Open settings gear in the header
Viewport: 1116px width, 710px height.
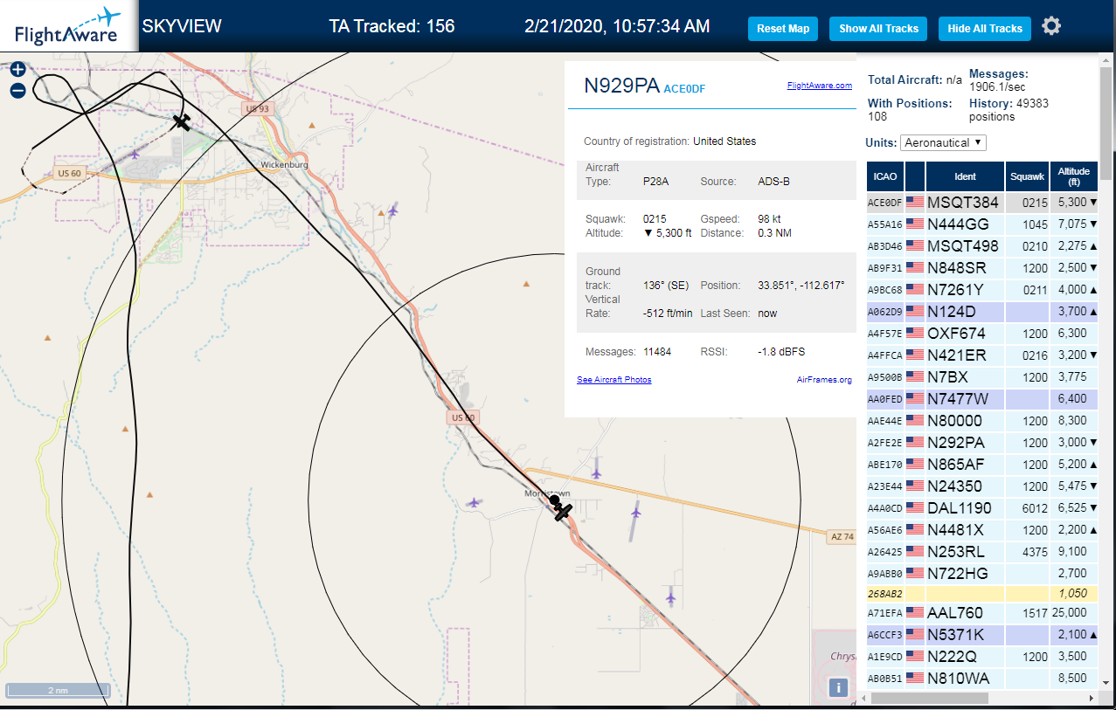(x=1051, y=26)
